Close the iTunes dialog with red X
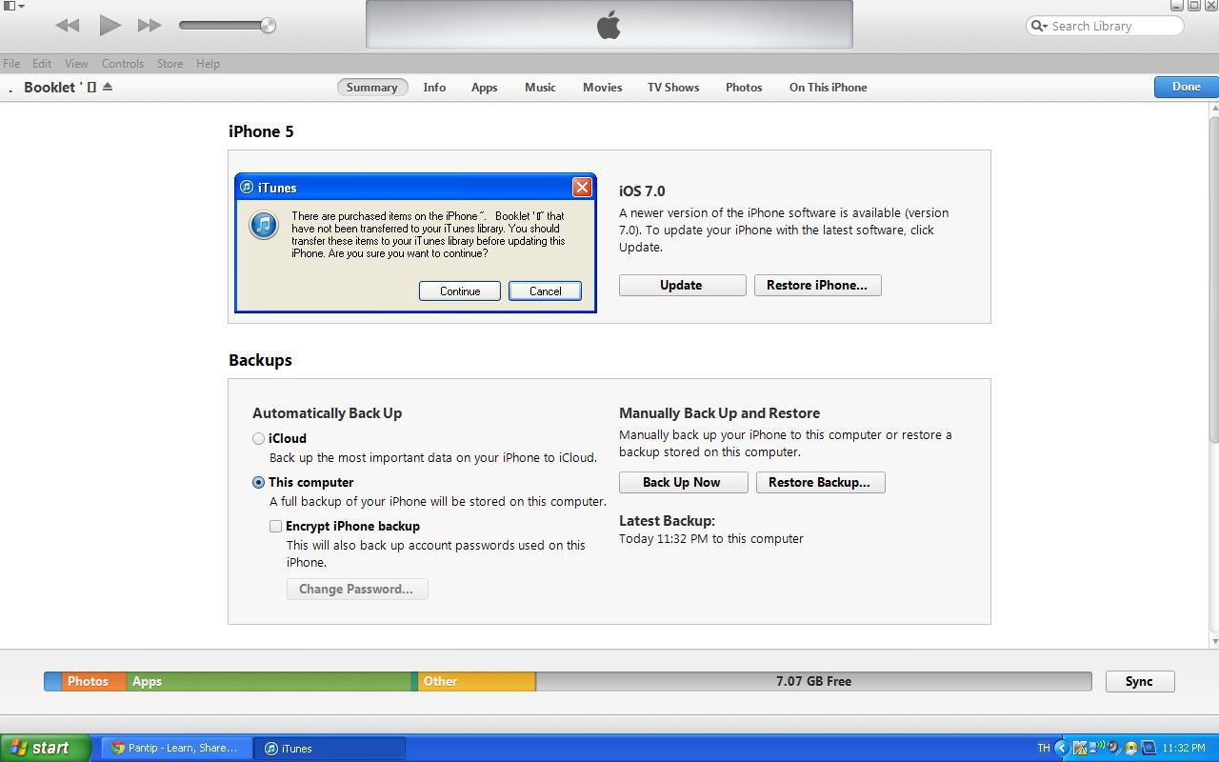Screen dimensions: 1219x762 point(582,187)
